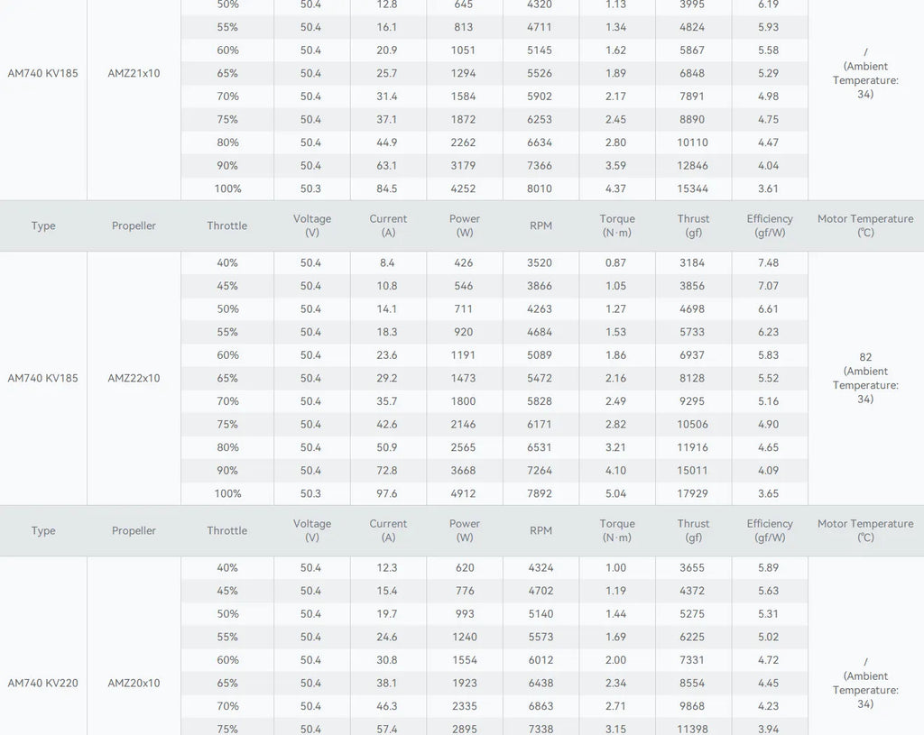Select RPM value 8010

[x=540, y=188]
